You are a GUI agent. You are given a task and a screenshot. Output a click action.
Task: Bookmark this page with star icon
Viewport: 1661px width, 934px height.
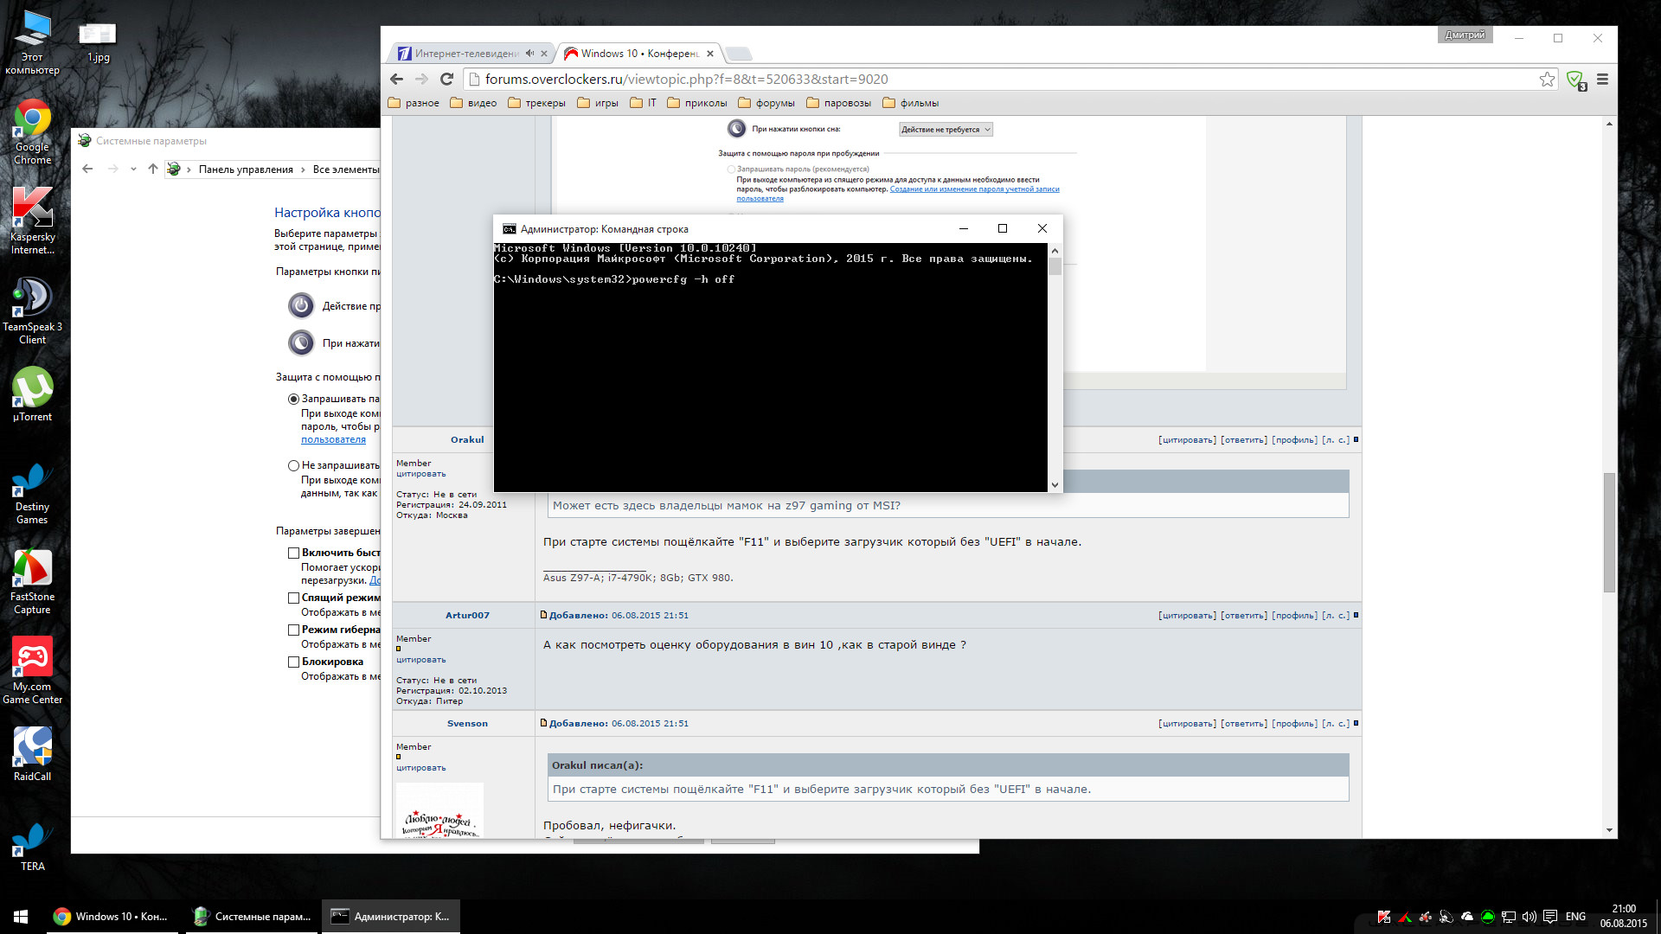[x=1547, y=79]
